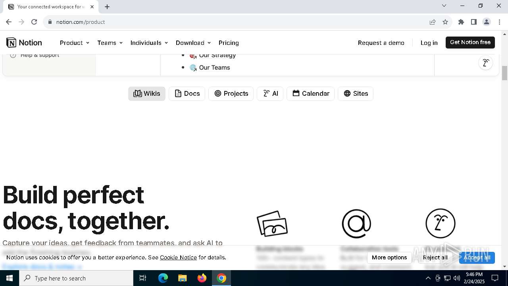Switch to the Projects tab
Screen dimensions: 508x286
pyautogui.click(x=231, y=93)
